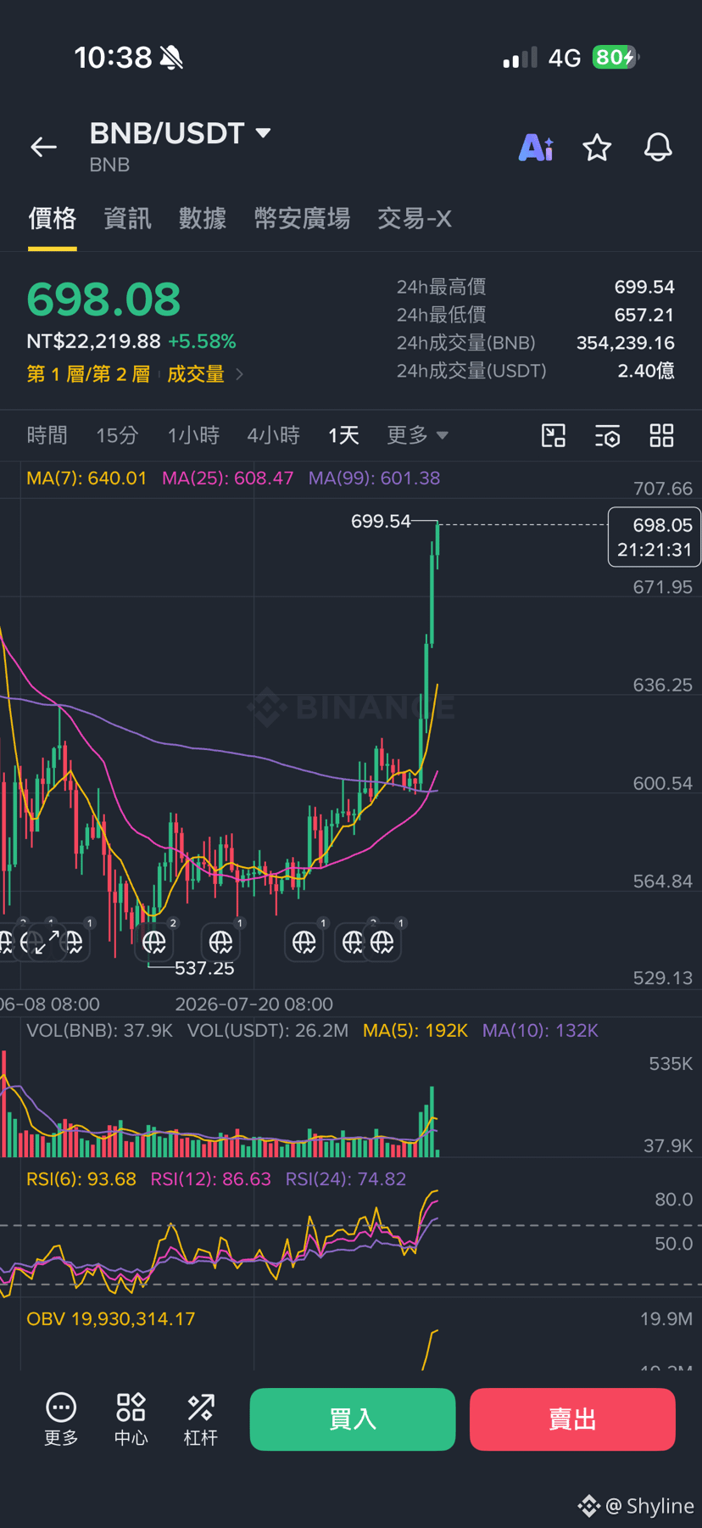Open the 交易-X tab
Viewport: 702px width, 1528px height.
[x=415, y=219]
